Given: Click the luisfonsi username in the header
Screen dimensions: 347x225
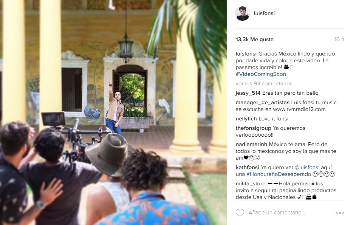Looking at the screenshot, I should 264,13.
